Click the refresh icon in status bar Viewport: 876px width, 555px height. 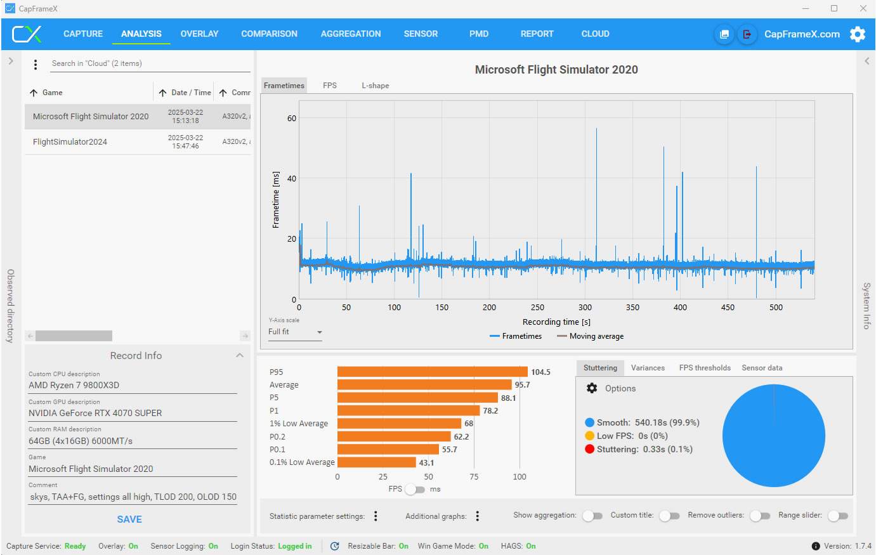335,546
